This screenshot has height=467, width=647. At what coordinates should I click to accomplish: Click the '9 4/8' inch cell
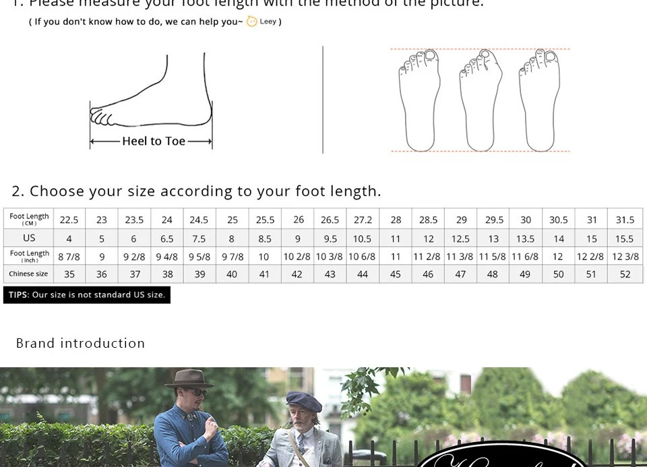pos(166,257)
